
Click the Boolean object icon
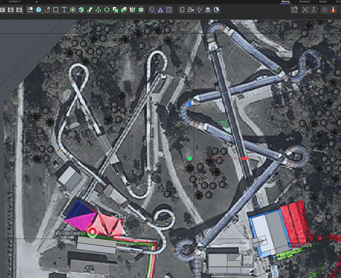115,10
